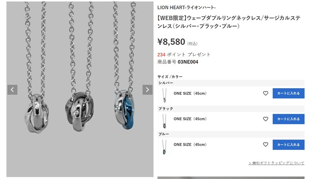Screen dimensions: 309x179
Task: Click the silver double ring pendant in main image
Action: pyautogui.click(x=37, y=113)
